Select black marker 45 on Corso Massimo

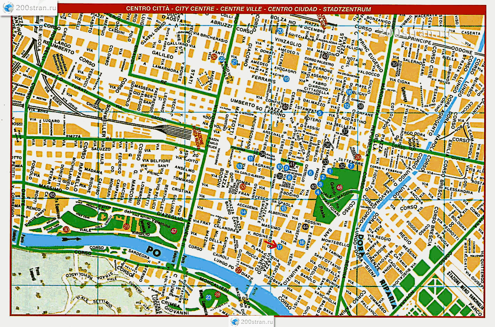(52, 195)
